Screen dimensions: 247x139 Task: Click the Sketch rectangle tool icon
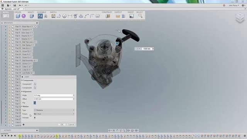[98, 16]
